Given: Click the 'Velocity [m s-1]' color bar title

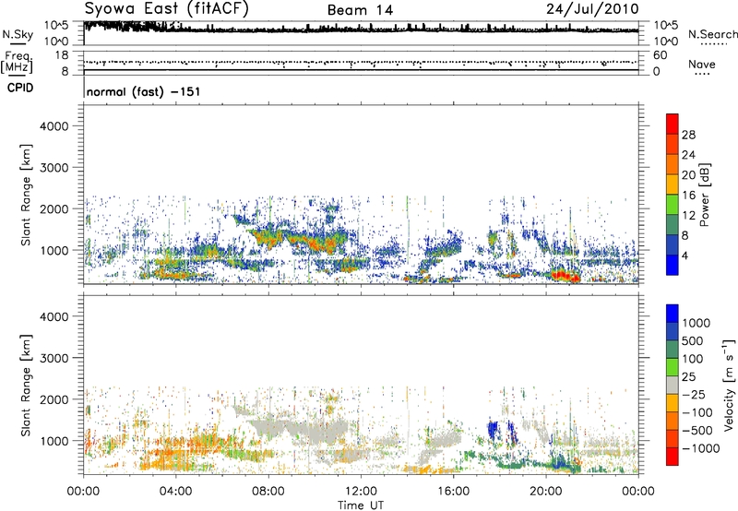Looking at the screenshot, I should 729,385.
